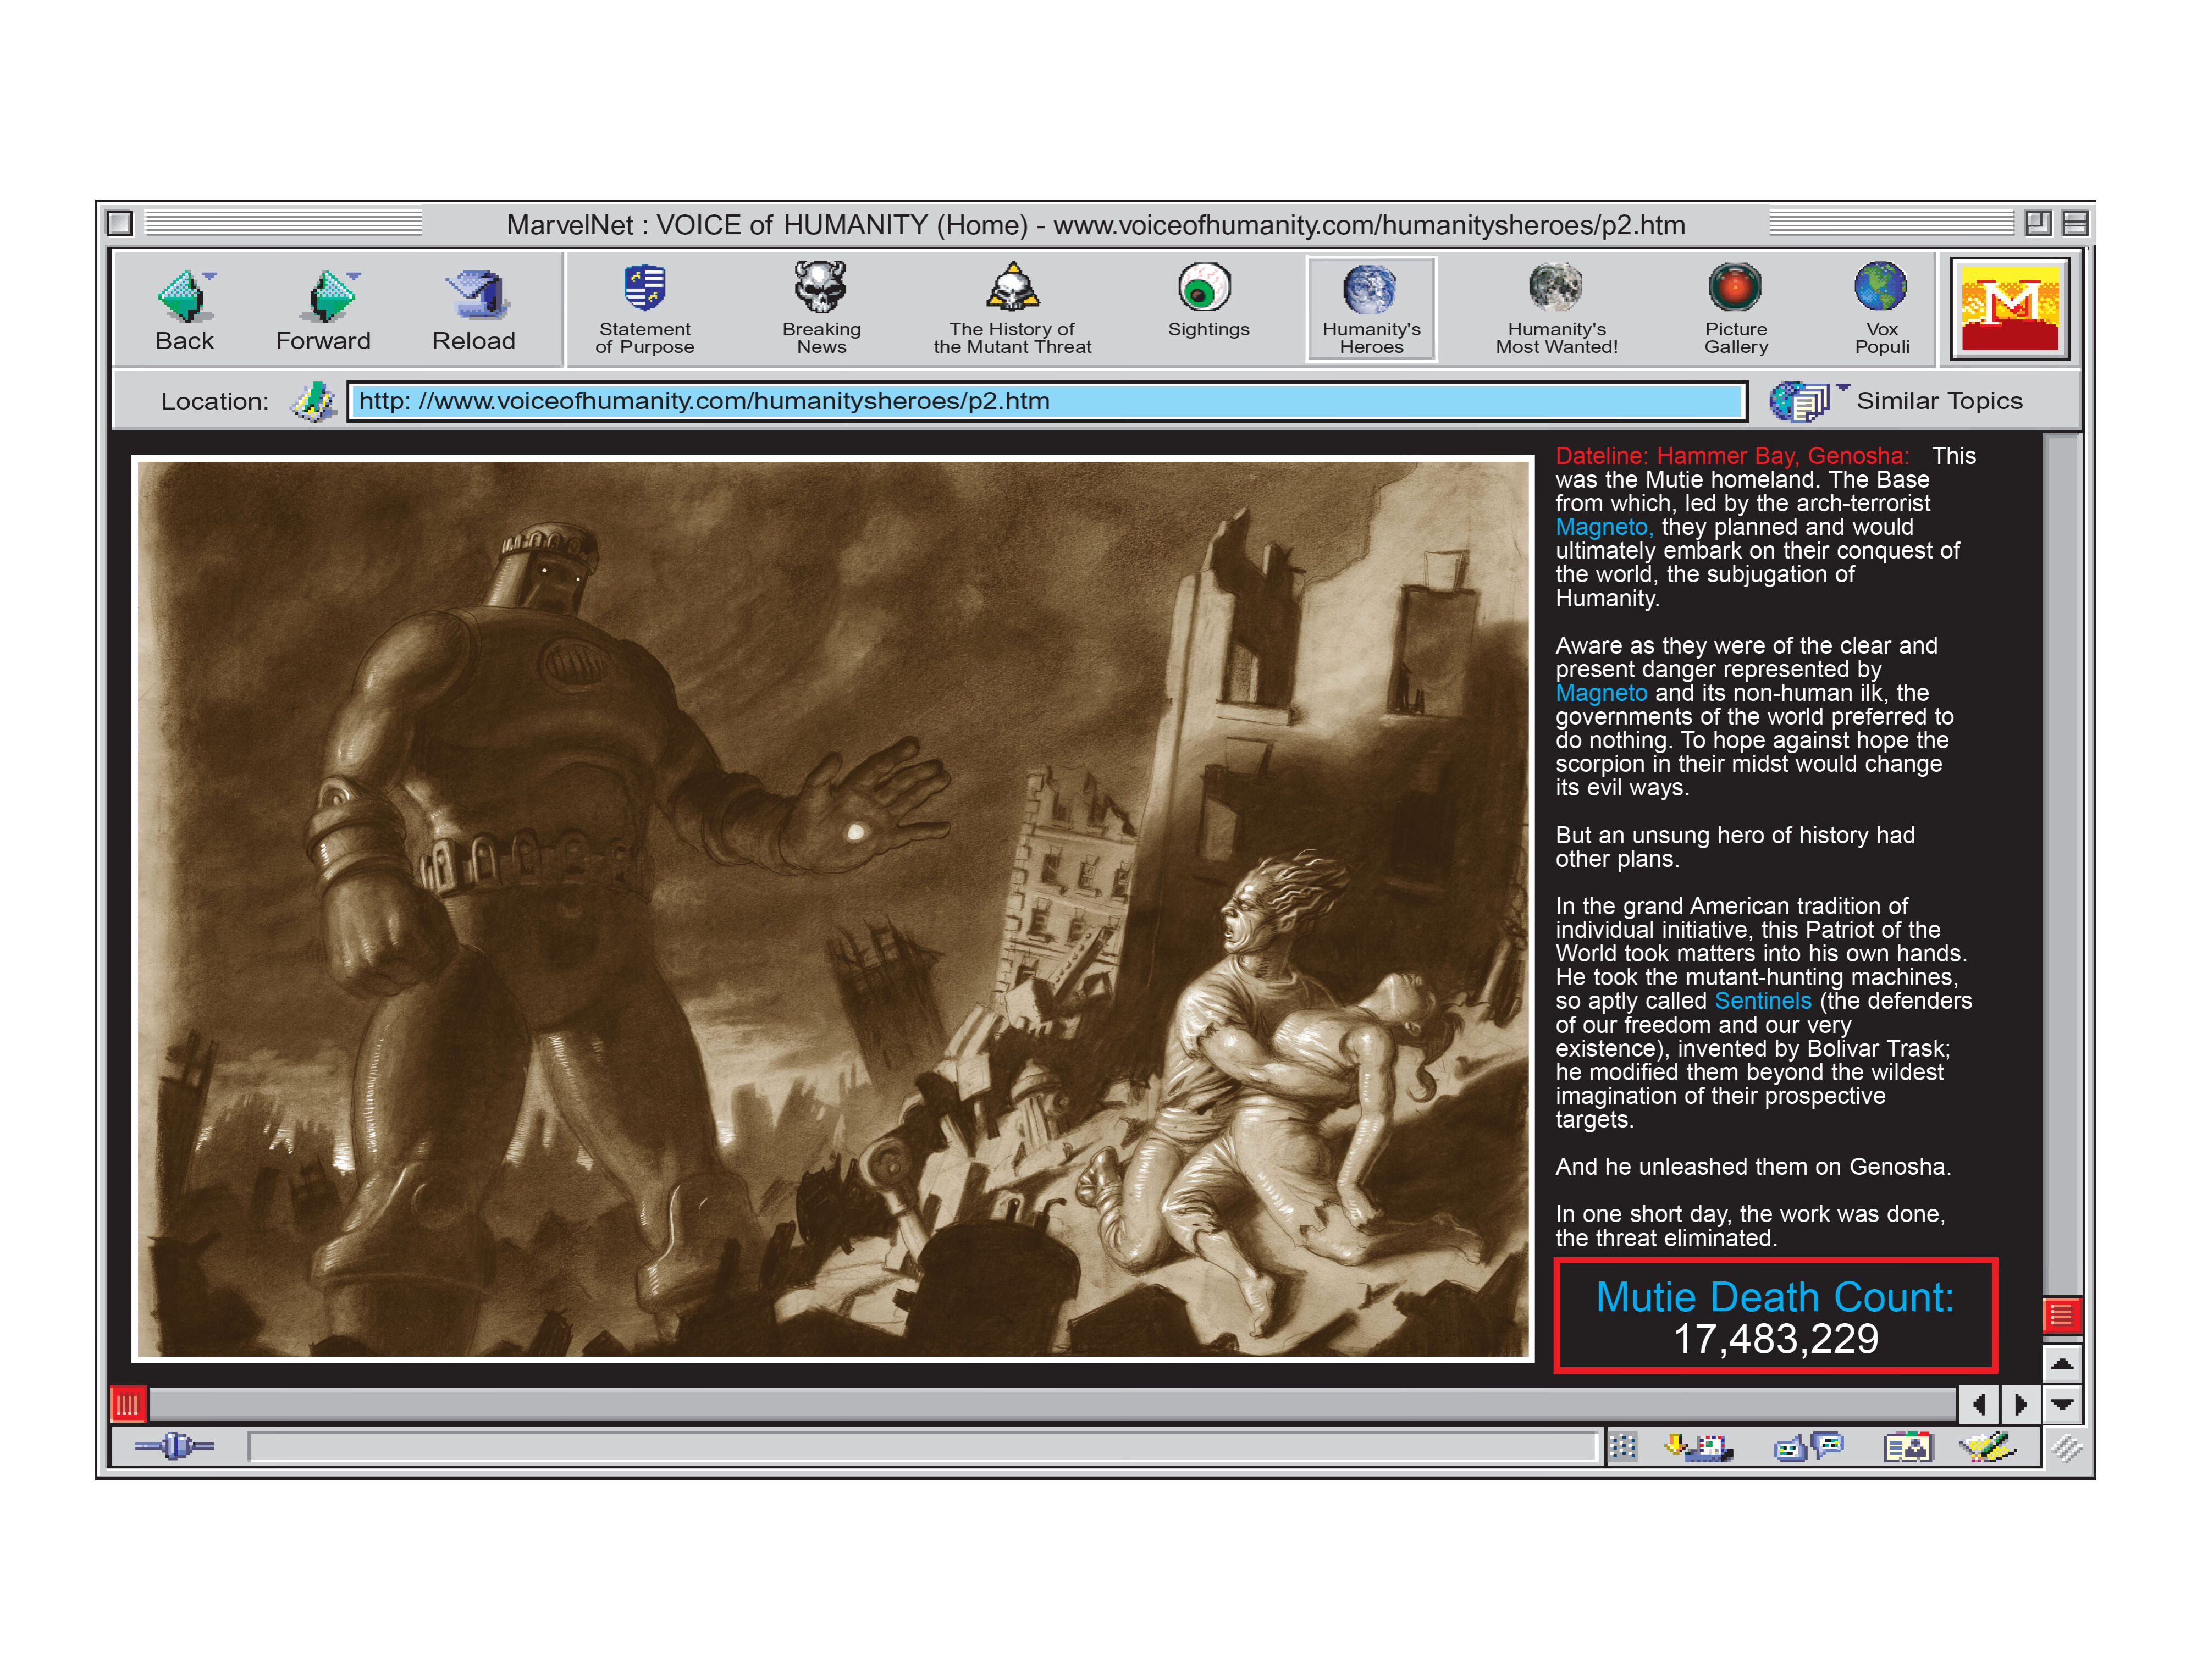2186x1680 pixels.
Task: Open the Forward button history arrow
Action: [x=354, y=275]
